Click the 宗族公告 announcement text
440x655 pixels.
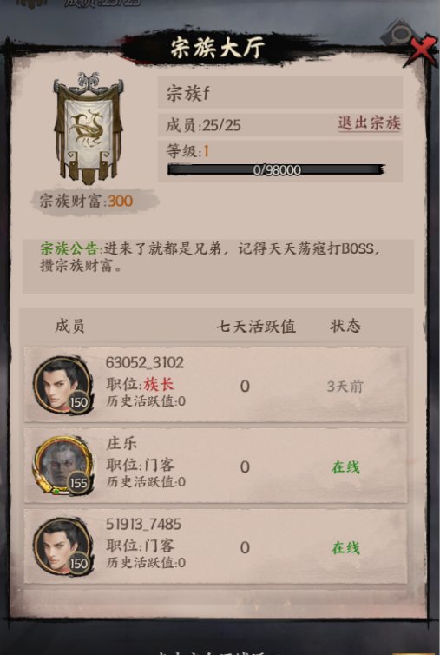click(209, 256)
